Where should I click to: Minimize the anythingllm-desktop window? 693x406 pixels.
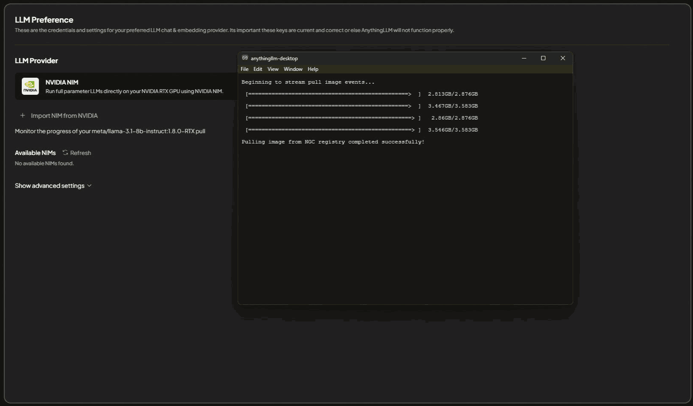[524, 58]
